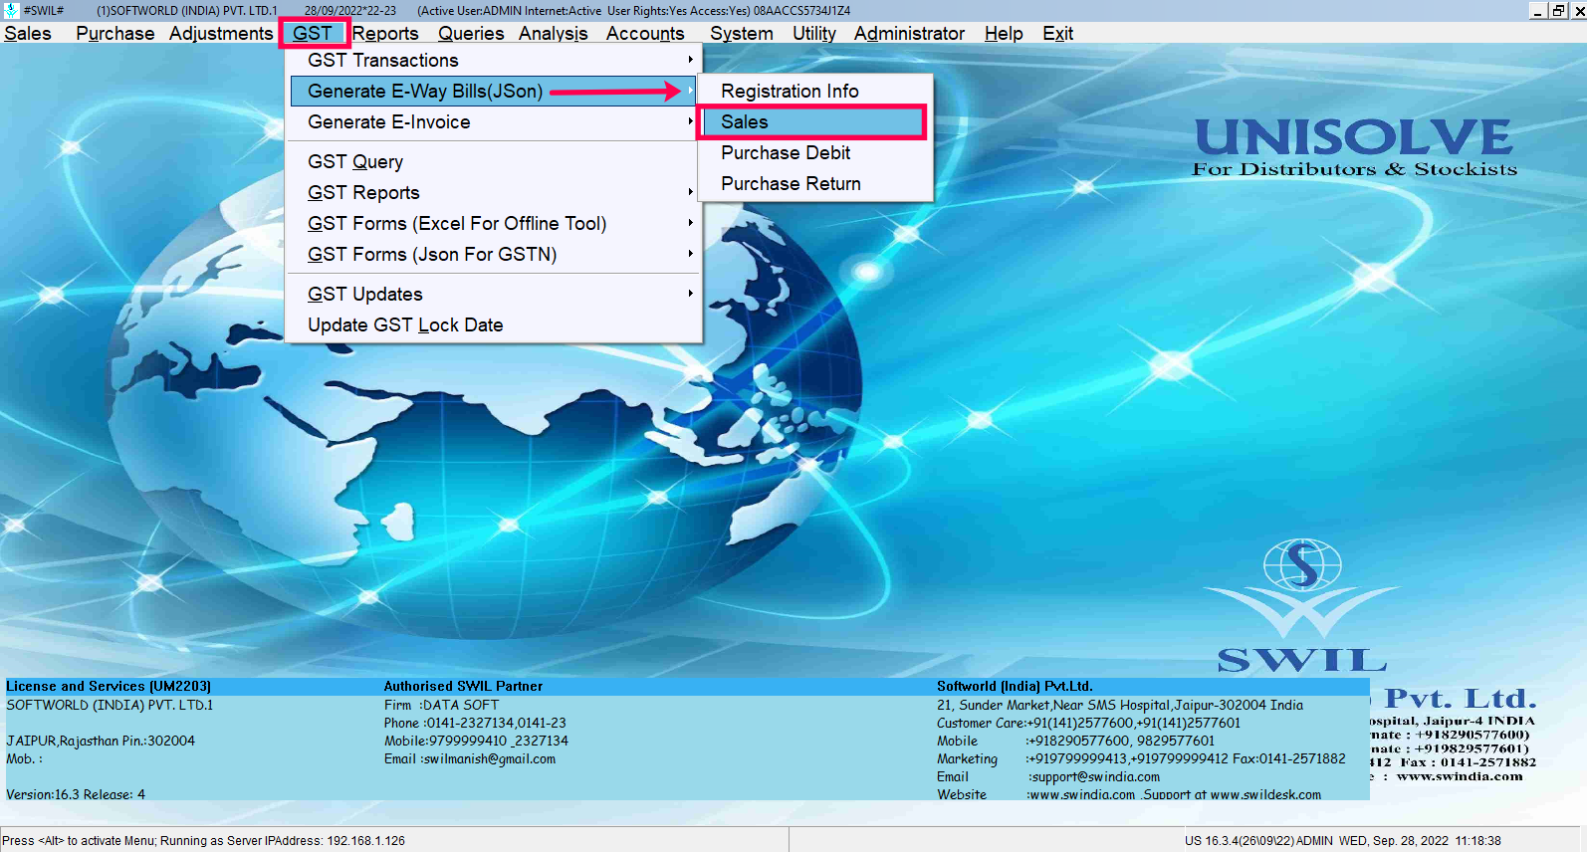The width and height of the screenshot is (1587, 852).
Task: Click the Exit menu item
Action: tap(1058, 34)
